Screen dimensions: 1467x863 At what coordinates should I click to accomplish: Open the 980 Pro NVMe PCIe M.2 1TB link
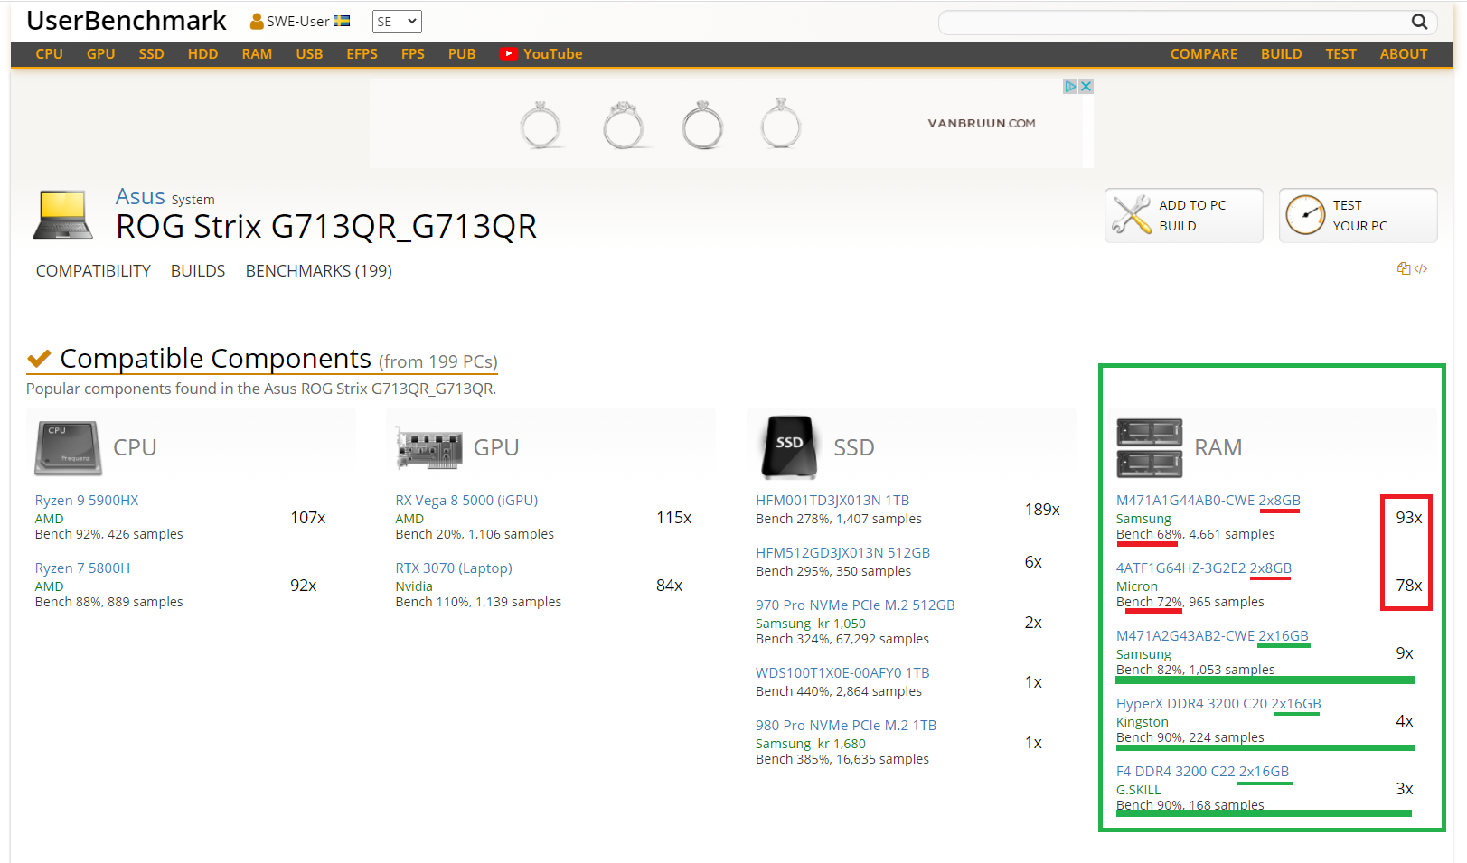(846, 726)
